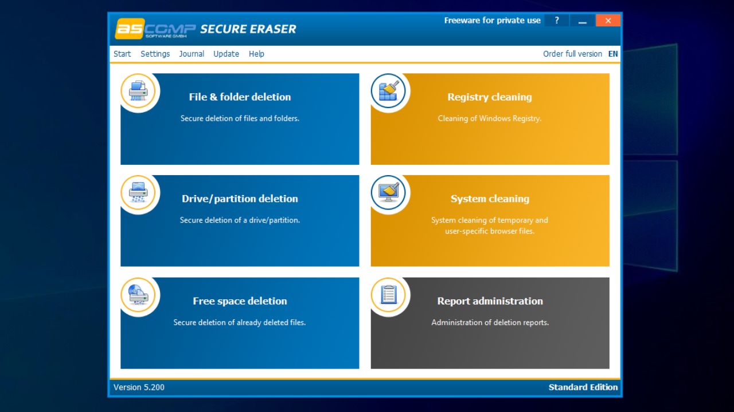Click 'Secure deletion of already deleted files.' text
The image size is (734, 412).
click(240, 323)
